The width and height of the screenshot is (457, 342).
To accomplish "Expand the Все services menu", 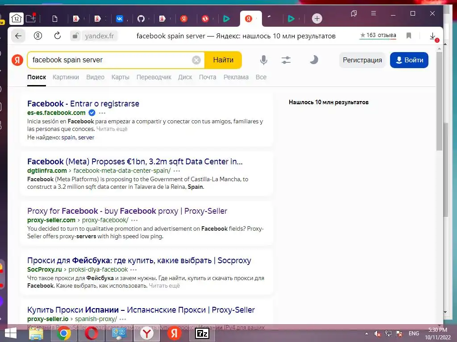I will pyautogui.click(x=261, y=77).
